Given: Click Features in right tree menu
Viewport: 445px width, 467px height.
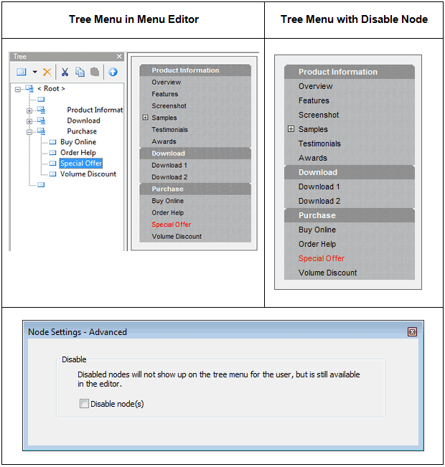Looking at the screenshot, I should tap(314, 100).
